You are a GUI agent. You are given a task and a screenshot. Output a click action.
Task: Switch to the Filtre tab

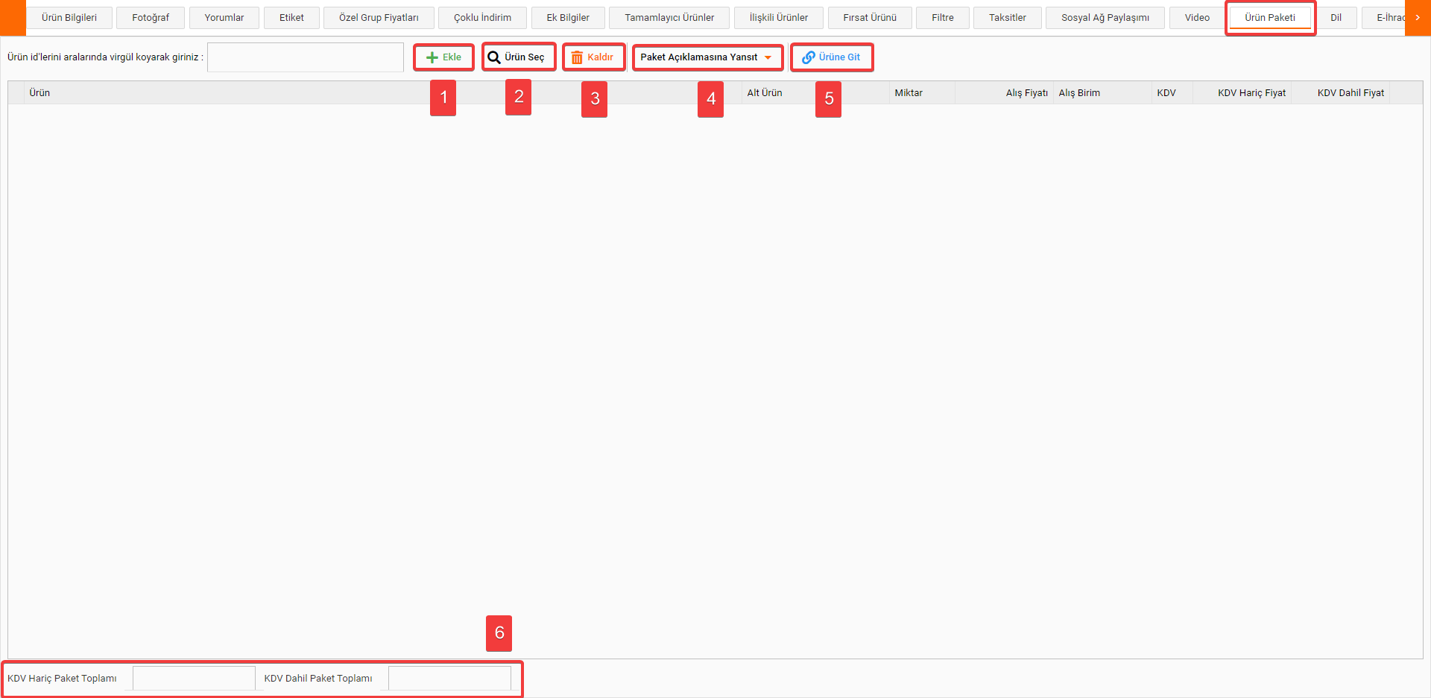coord(943,18)
